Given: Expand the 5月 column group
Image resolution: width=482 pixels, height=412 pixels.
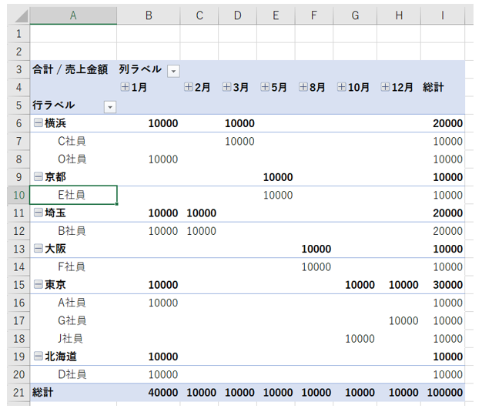Looking at the screenshot, I should coord(266,88).
